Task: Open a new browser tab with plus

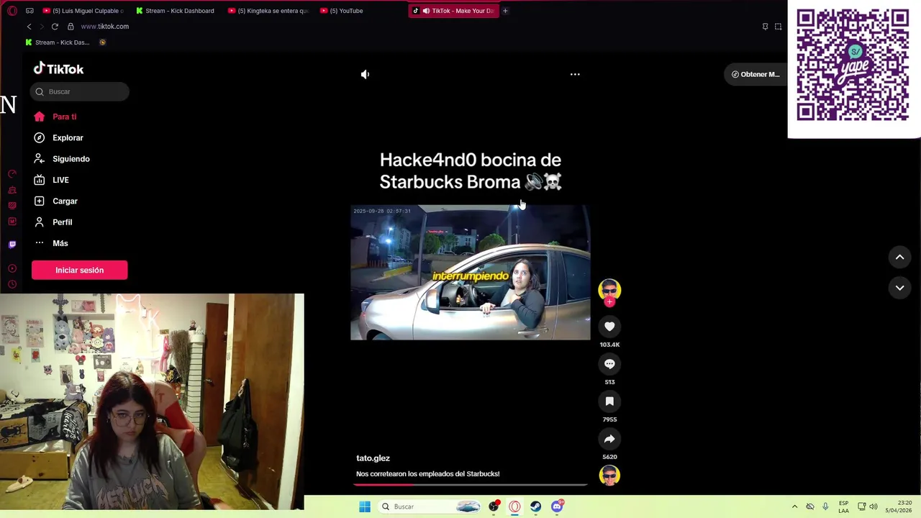Action: (x=505, y=11)
